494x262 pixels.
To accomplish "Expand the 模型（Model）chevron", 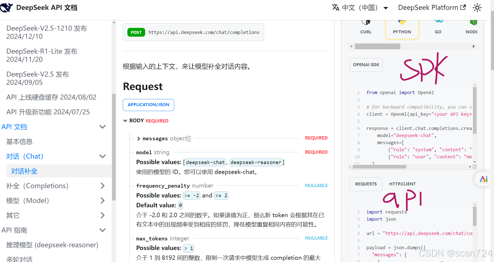I will pyautogui.click(x=103, y=200).
